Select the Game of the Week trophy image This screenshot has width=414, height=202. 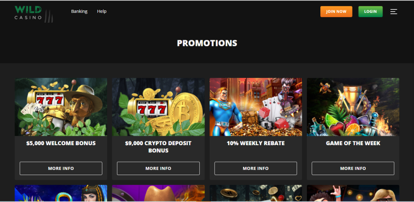(x=353, y=107)
